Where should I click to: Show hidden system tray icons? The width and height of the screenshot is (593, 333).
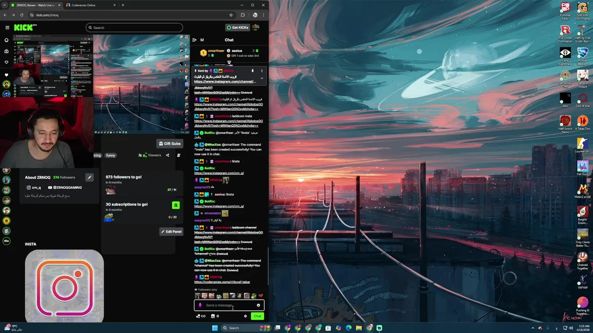click(x=533, y=328)
